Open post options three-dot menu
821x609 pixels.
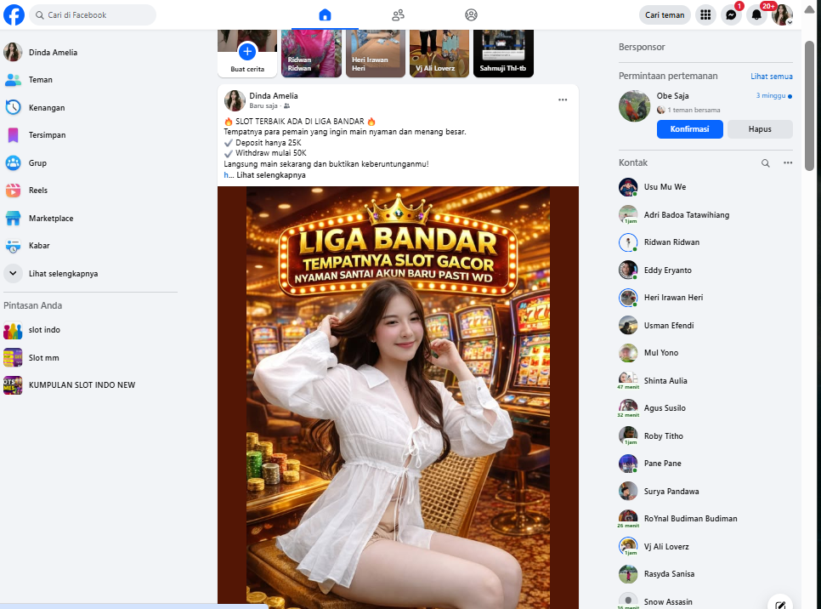click(x=563, y=100)
